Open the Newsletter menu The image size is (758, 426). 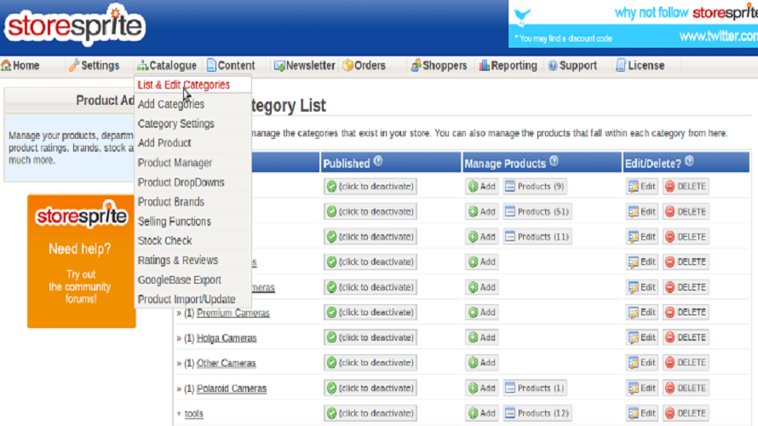pos(305,66)
